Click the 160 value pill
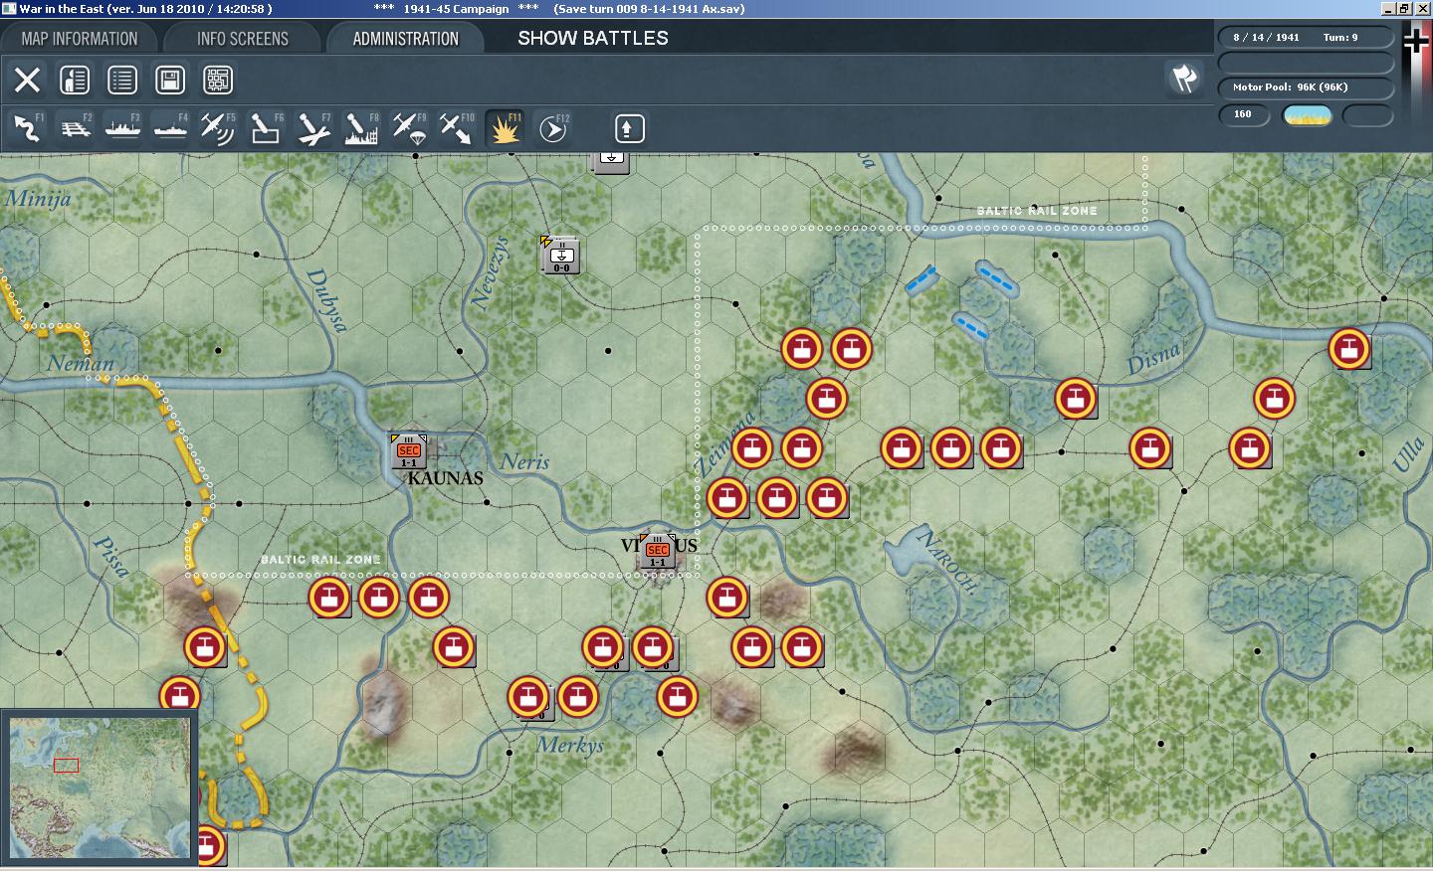 (1244, 115)
